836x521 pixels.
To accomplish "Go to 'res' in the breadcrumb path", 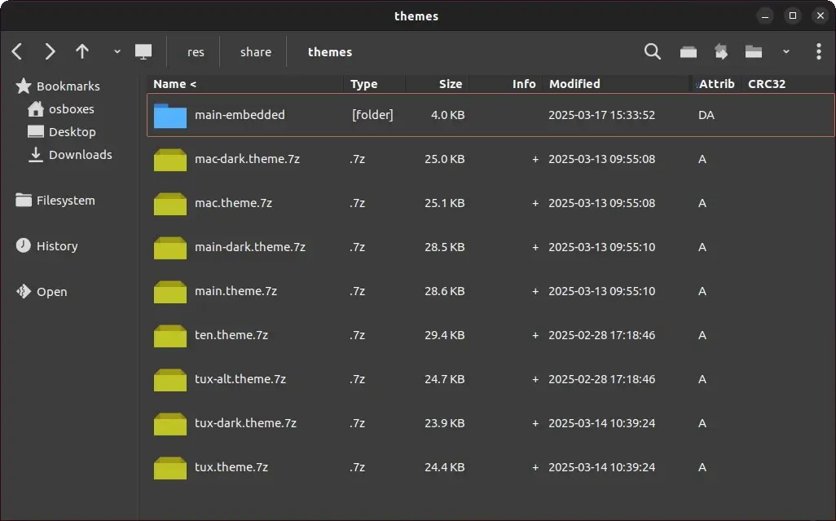I will 196,52.
